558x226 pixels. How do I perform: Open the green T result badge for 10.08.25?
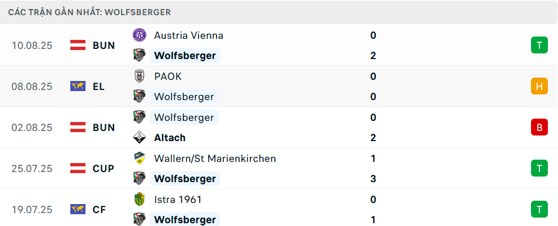tap(539, 46)
